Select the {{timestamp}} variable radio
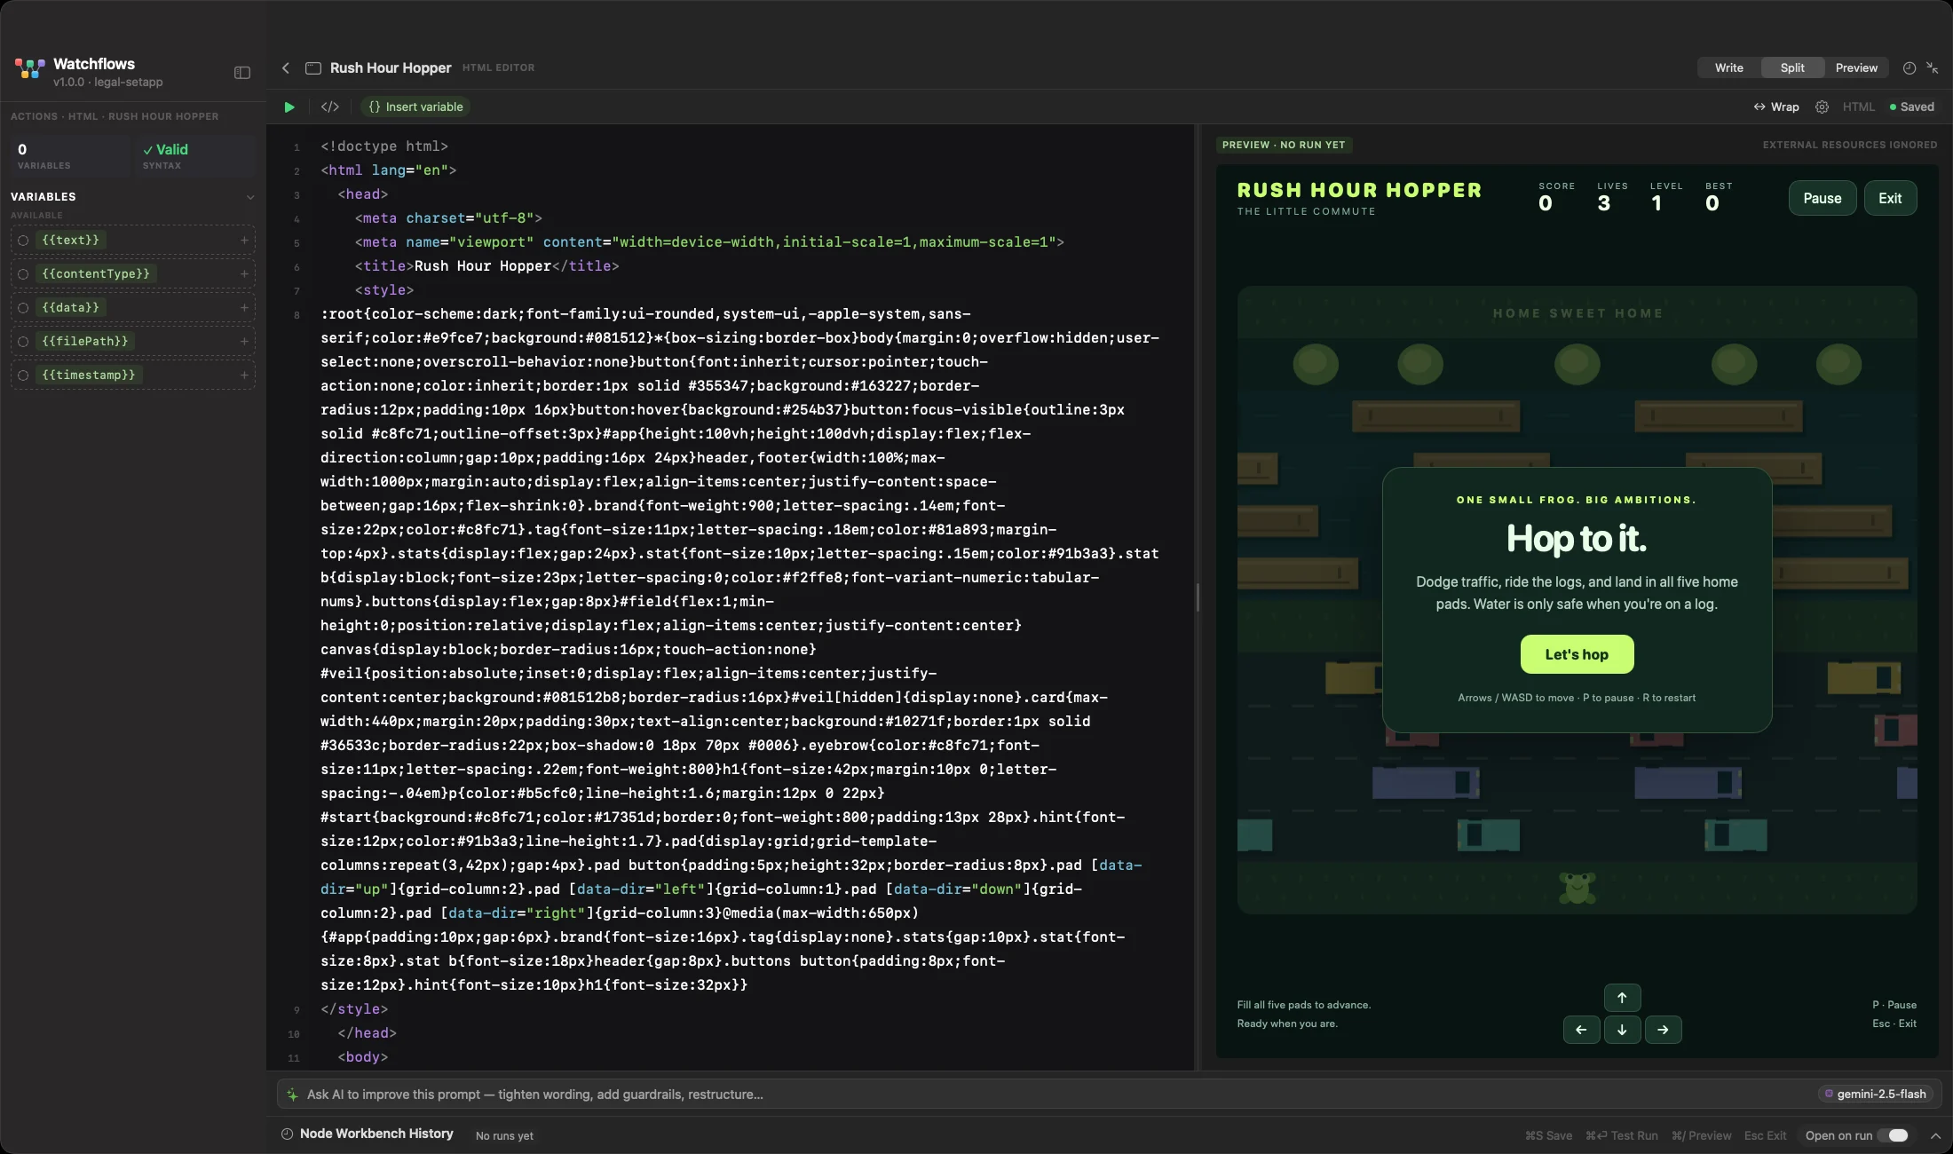The image size is (1953, 1154). (24, 375)
